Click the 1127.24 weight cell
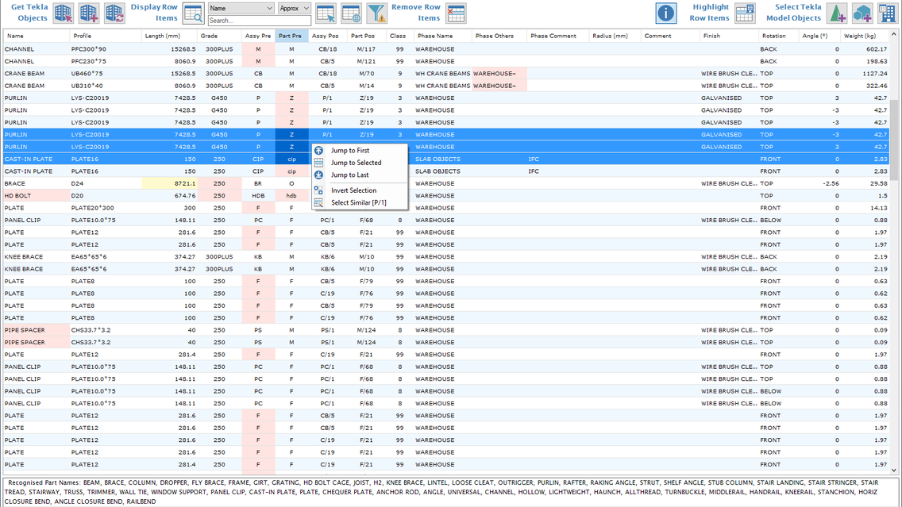The width and height of the screenshot is (902, 507). (865, 74)
